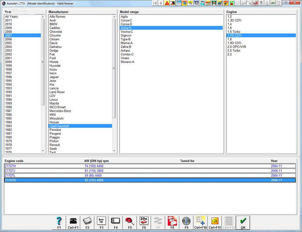Click the F4 screen display icon

click(x=116, y=223)
